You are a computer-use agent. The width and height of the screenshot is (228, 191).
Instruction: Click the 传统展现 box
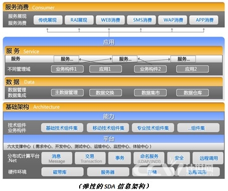click(x=48, y=20)
